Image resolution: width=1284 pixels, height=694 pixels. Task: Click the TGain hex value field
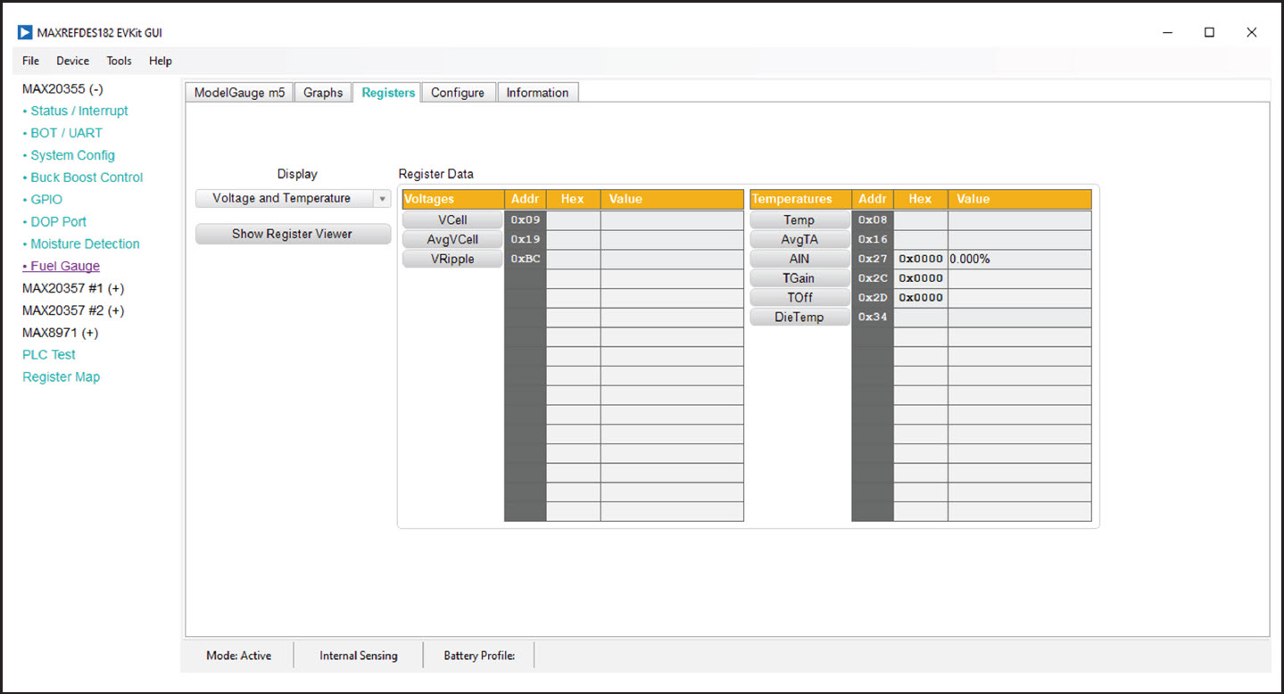(920, 278)
